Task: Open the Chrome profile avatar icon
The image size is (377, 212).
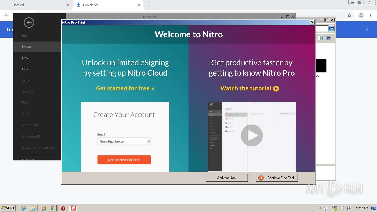Action: coord(361,15)
